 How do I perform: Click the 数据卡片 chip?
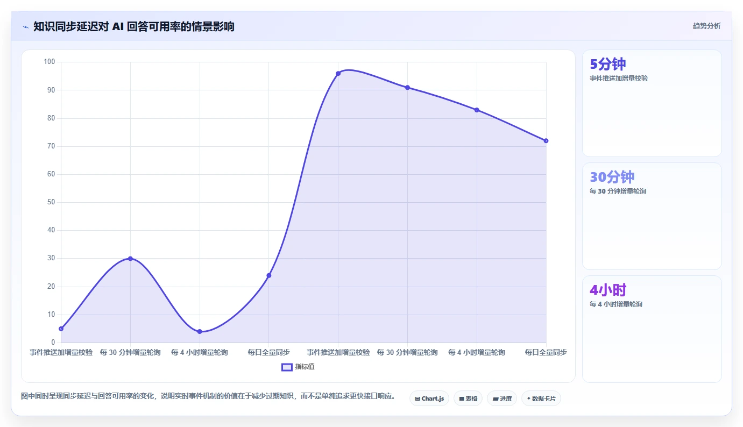(x=541, y=398)
